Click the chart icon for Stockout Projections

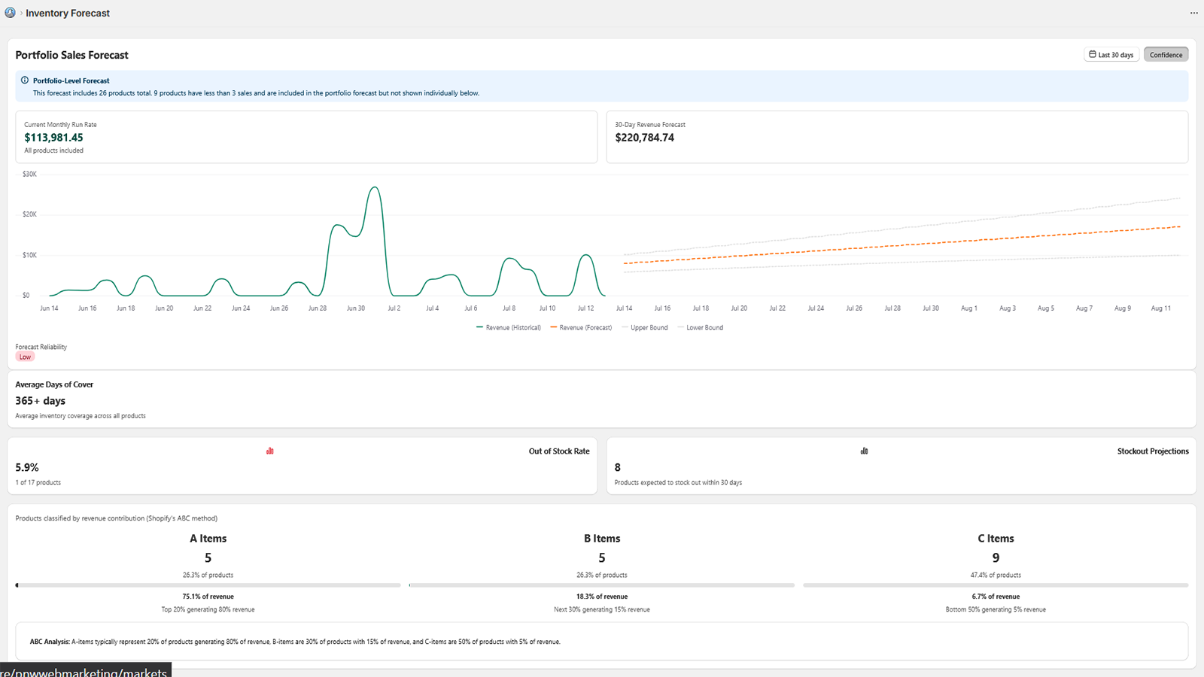tap(864, 451)
